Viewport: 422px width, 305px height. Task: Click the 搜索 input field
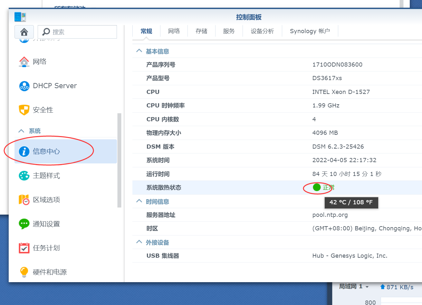[x=77, y=32]
